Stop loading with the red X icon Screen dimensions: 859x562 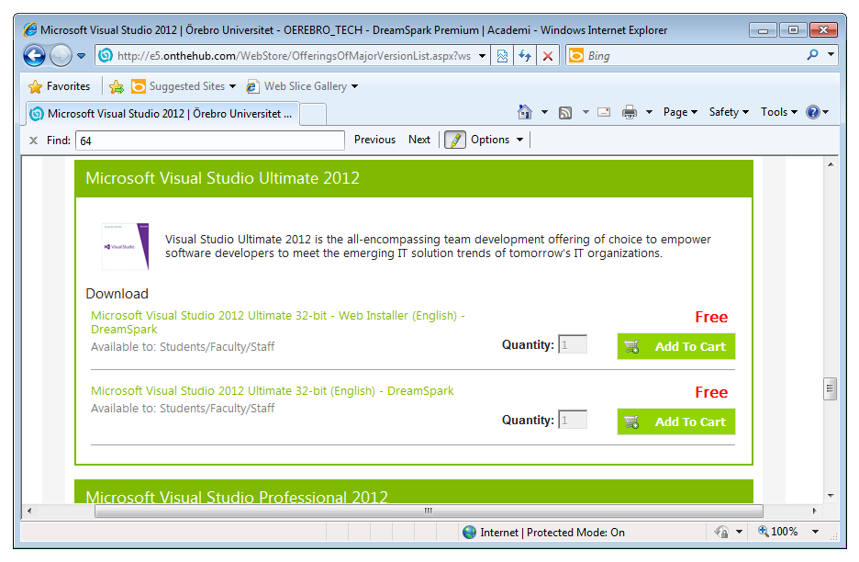point(547,55)
